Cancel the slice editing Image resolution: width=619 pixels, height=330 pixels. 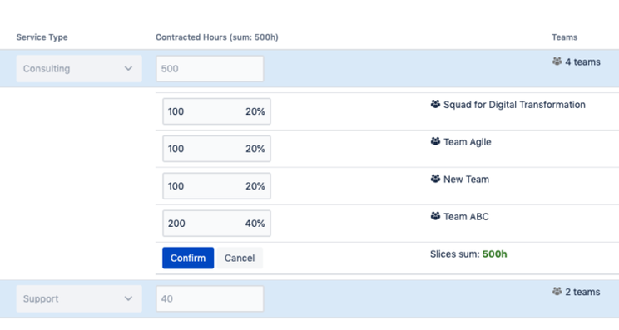click(x=240, y=258)
